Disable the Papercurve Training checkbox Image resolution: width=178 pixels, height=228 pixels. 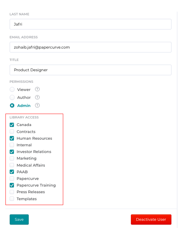click(12, 185)
